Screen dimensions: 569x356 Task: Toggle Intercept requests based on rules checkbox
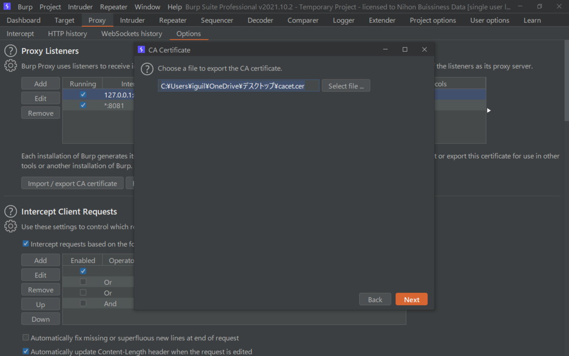(26, 244)
